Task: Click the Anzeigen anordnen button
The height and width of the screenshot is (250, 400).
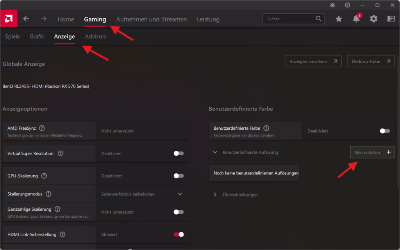Action: [x=313, y=61]
